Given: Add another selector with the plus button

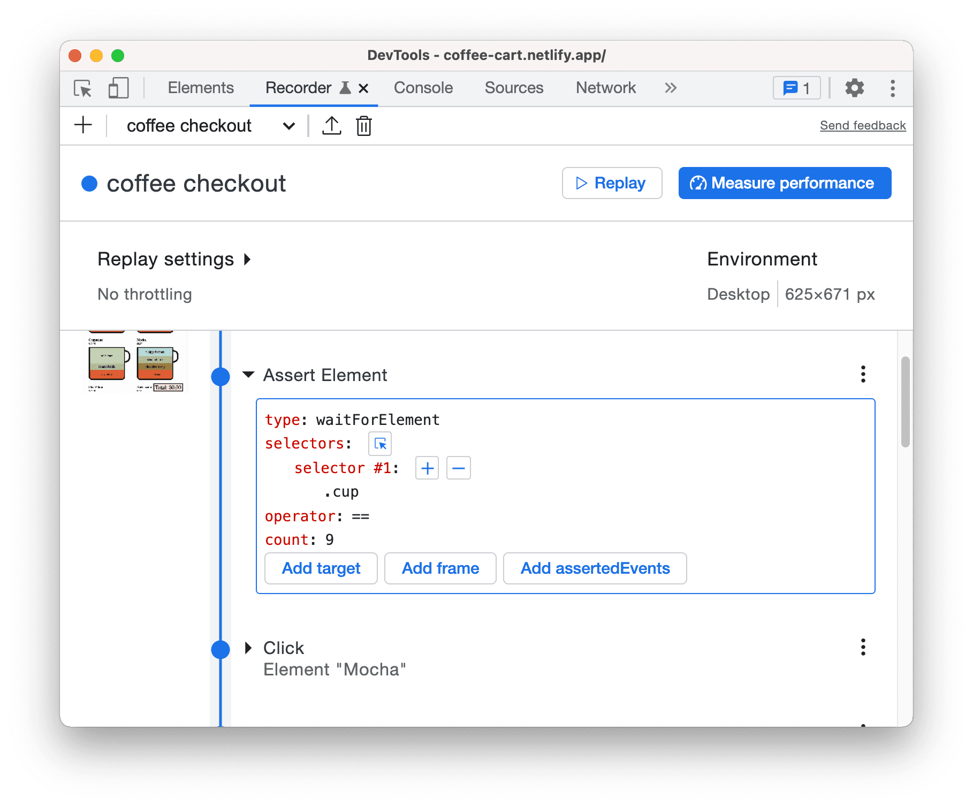Looking at the screenshot, I should pos(427,467).
